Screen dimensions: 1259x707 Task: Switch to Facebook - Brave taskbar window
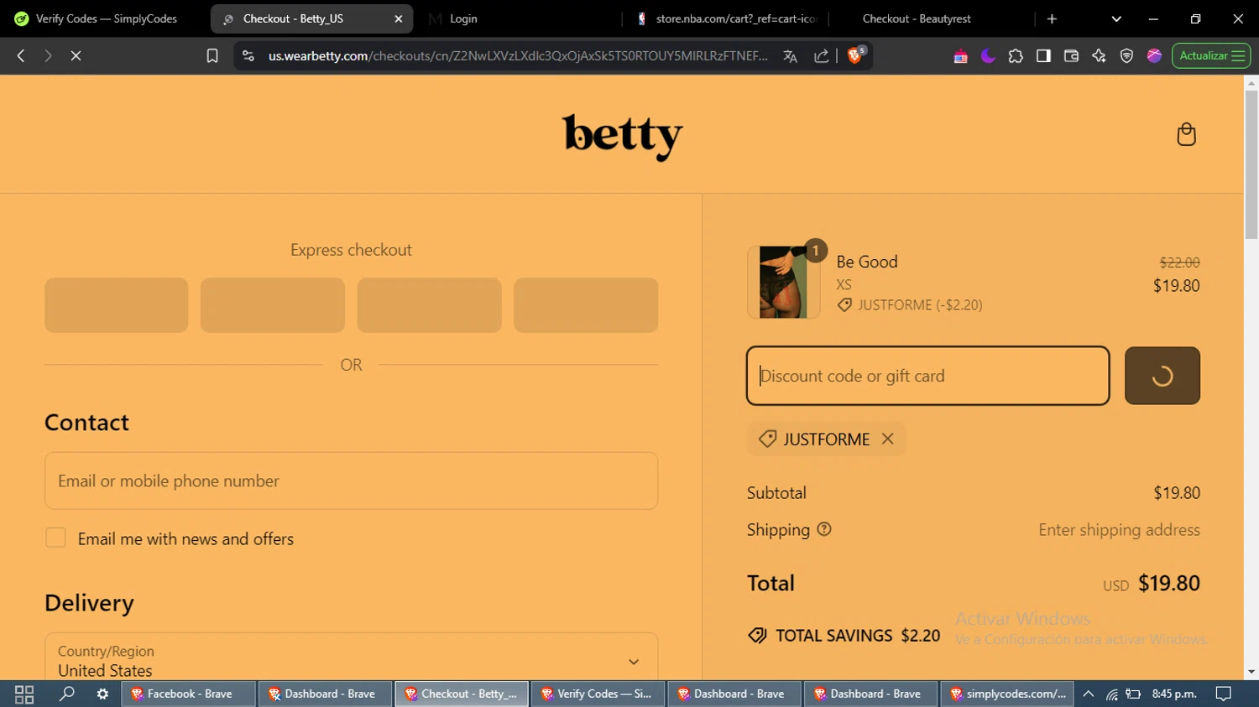click(x=188, y=694)
